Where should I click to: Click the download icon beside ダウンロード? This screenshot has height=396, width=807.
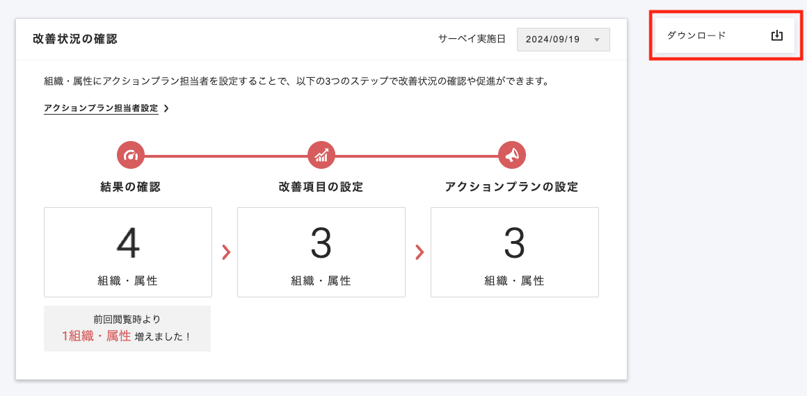[x=777, y=35]
